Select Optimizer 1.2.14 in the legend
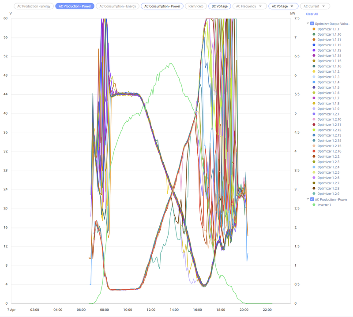353x317 pixels. coord(329,141)
